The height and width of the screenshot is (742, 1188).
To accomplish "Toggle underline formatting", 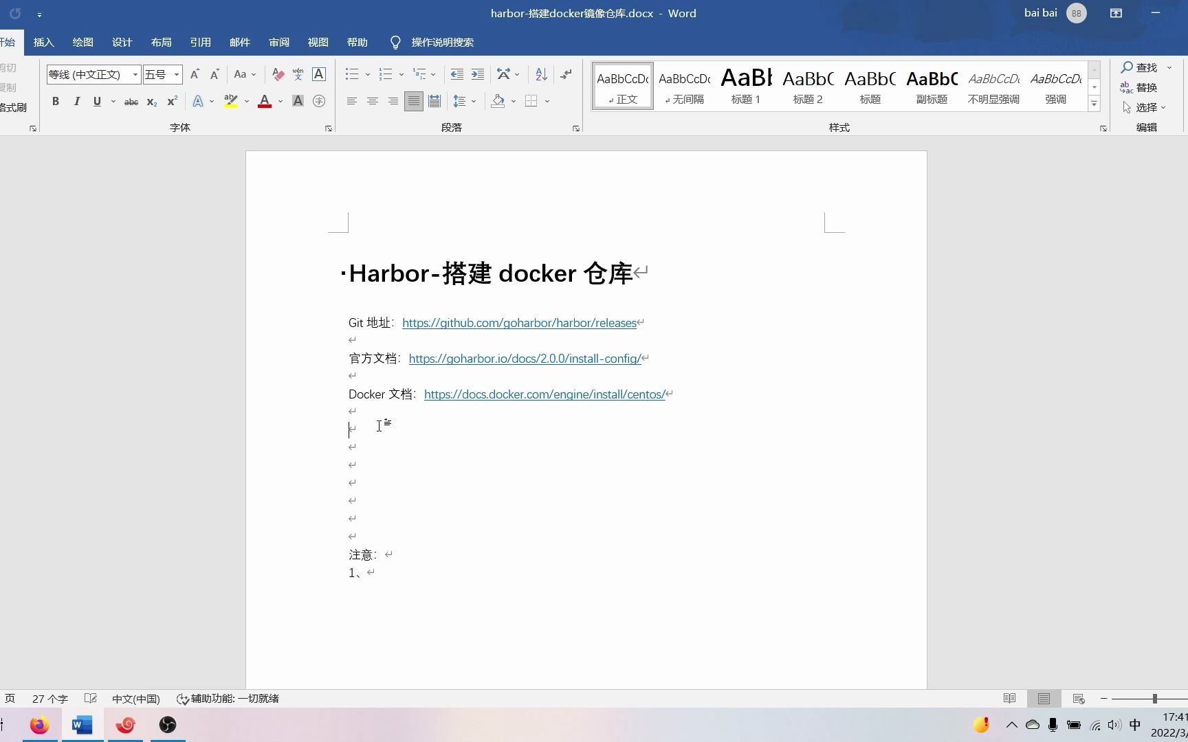I will point(97,102).
